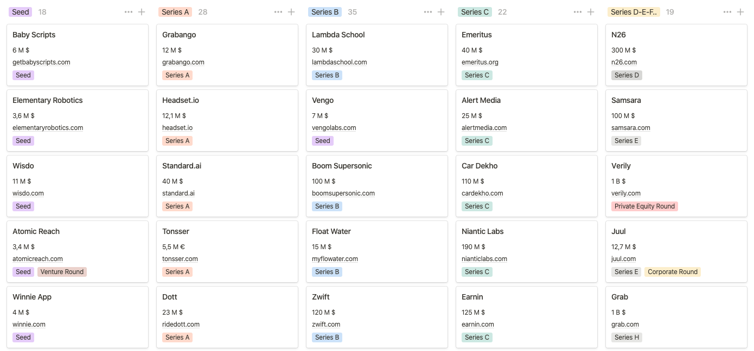Visit the earnin.com link

point(478,324)
